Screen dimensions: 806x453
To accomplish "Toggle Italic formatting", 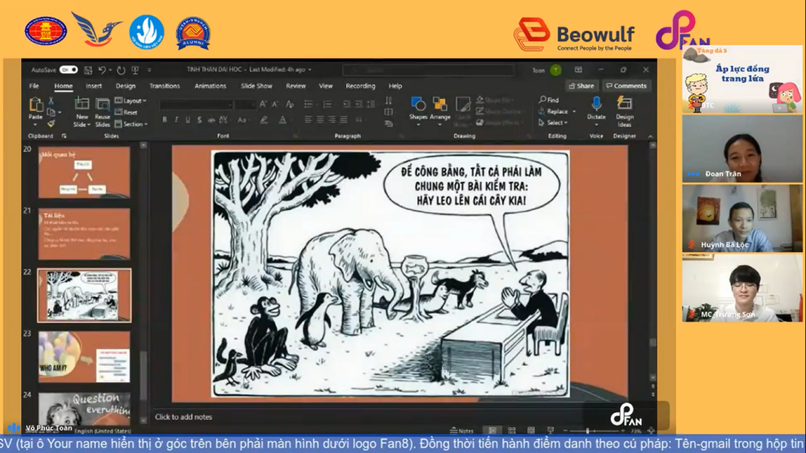I will coord(176,120).
